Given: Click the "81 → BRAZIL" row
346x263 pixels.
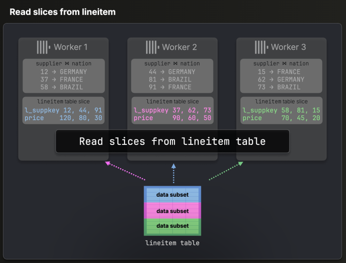Looking at the screenshot, I should 170,79.
